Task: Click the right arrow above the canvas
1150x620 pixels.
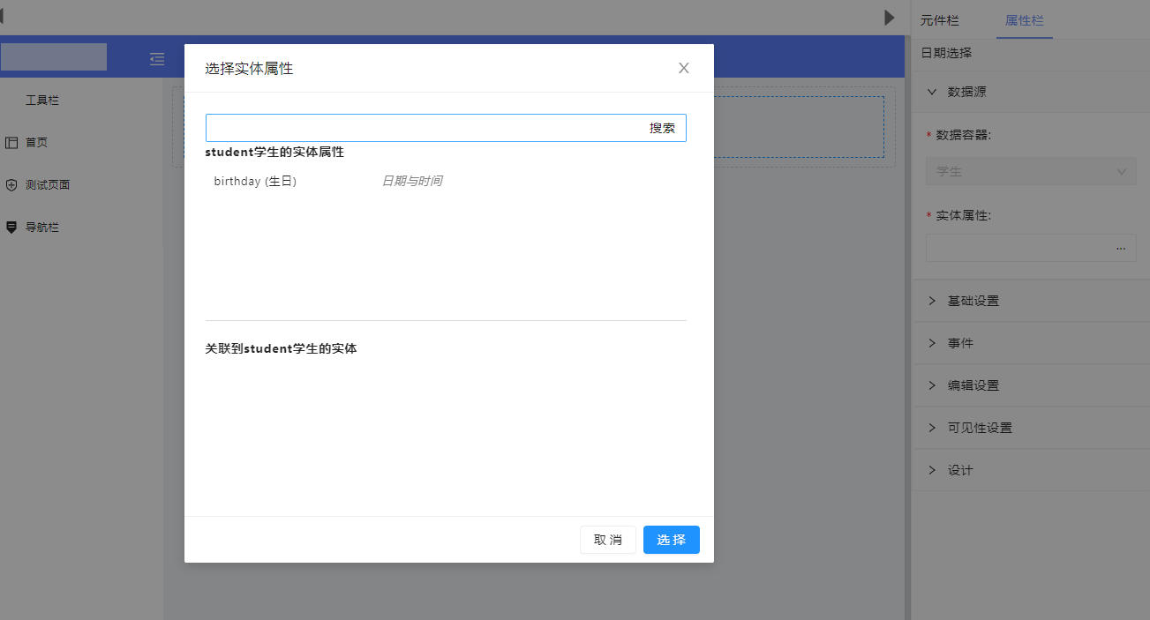Action: coord(889,18)
